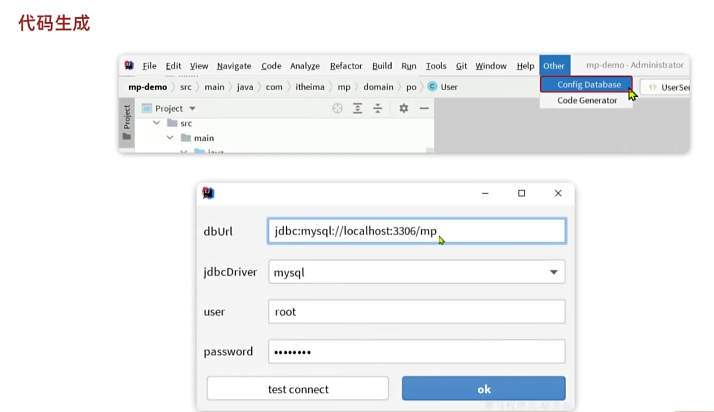This screenshot has width=714, height=412.
Task: Open the Help menu
Action: click(x=525, y=66)
